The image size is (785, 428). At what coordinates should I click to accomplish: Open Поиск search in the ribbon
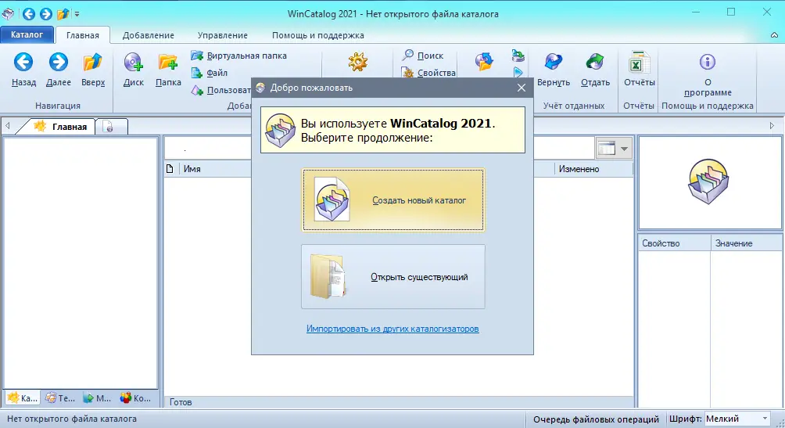click(x=422, y=56)
